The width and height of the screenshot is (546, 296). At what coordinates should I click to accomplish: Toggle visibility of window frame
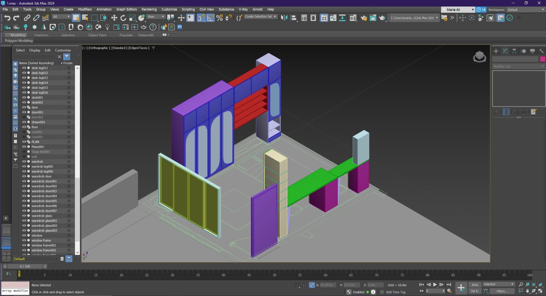pos(24,240)
